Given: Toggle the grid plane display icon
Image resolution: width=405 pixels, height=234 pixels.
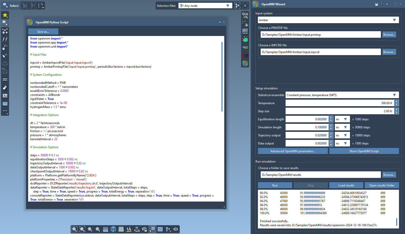Looking at the screenshot, I should point(121,229).
